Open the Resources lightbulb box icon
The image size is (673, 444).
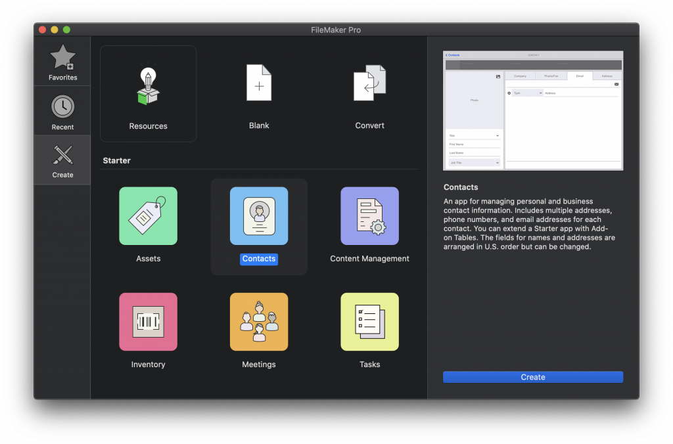click(148, 85)
